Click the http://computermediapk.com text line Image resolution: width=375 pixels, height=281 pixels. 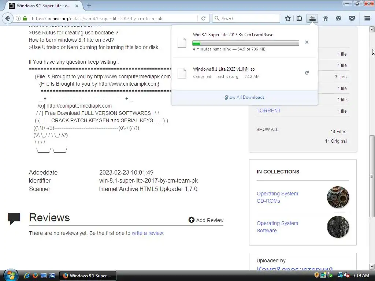[x=79, y=106]
